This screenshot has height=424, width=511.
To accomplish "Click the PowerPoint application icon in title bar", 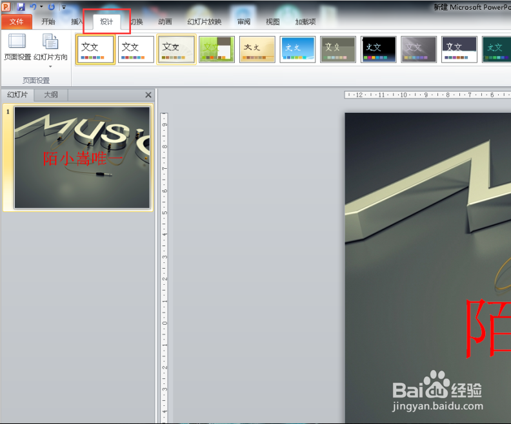I will [x=6, y=6].
